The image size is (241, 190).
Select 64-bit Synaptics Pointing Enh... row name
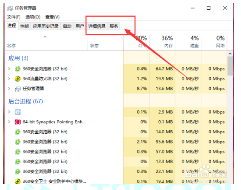[54, 122]
